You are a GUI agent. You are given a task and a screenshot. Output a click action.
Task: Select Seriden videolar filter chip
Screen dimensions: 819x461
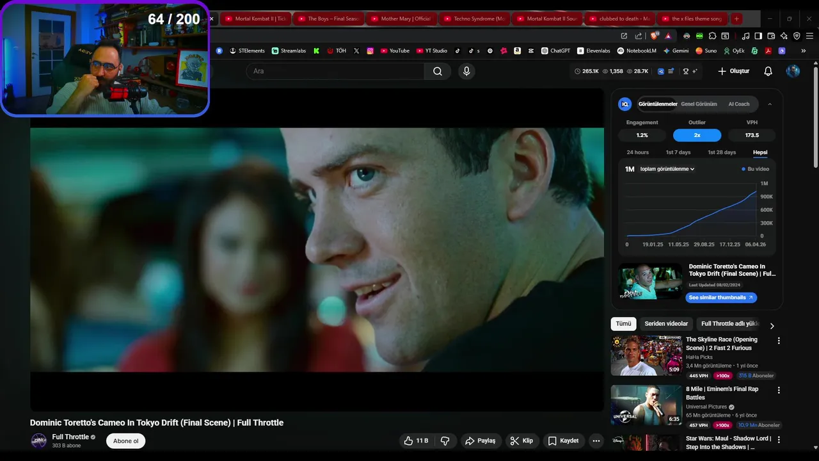click(666, 324)
